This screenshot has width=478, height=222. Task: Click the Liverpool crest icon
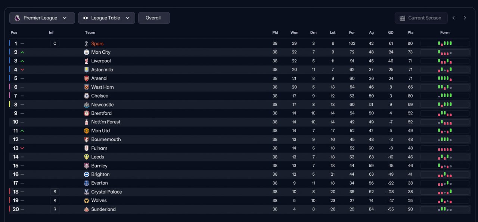(87, 61)
